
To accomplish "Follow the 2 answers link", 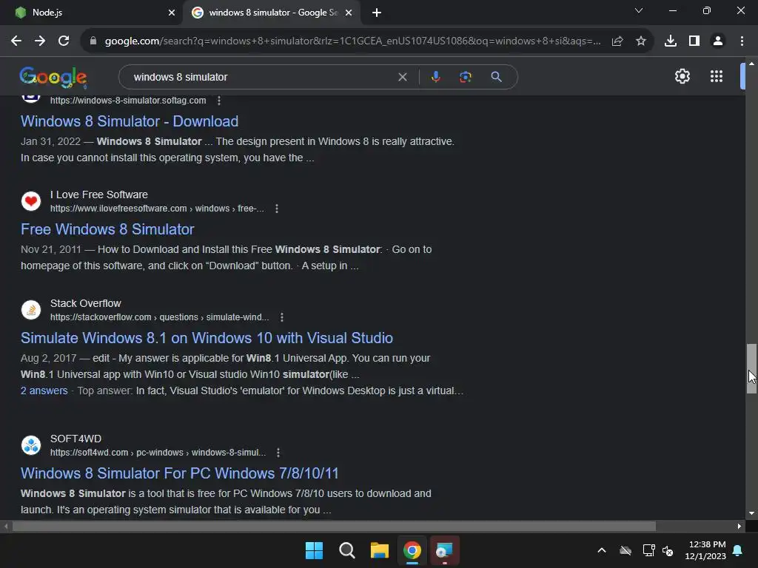I will point(44,390).
